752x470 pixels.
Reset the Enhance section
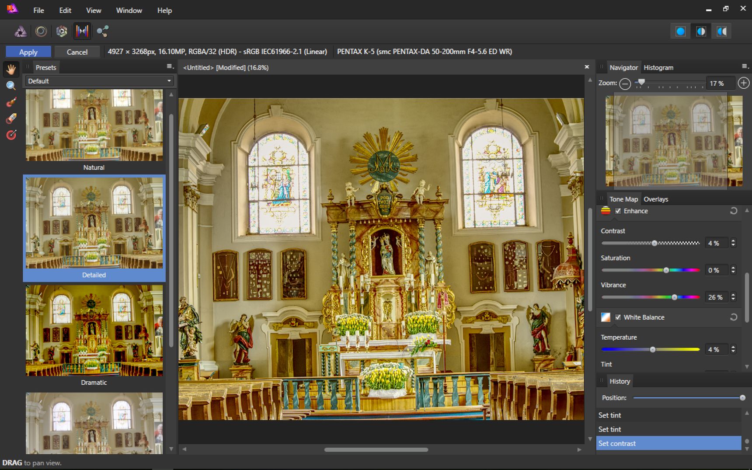coord(734,211)
